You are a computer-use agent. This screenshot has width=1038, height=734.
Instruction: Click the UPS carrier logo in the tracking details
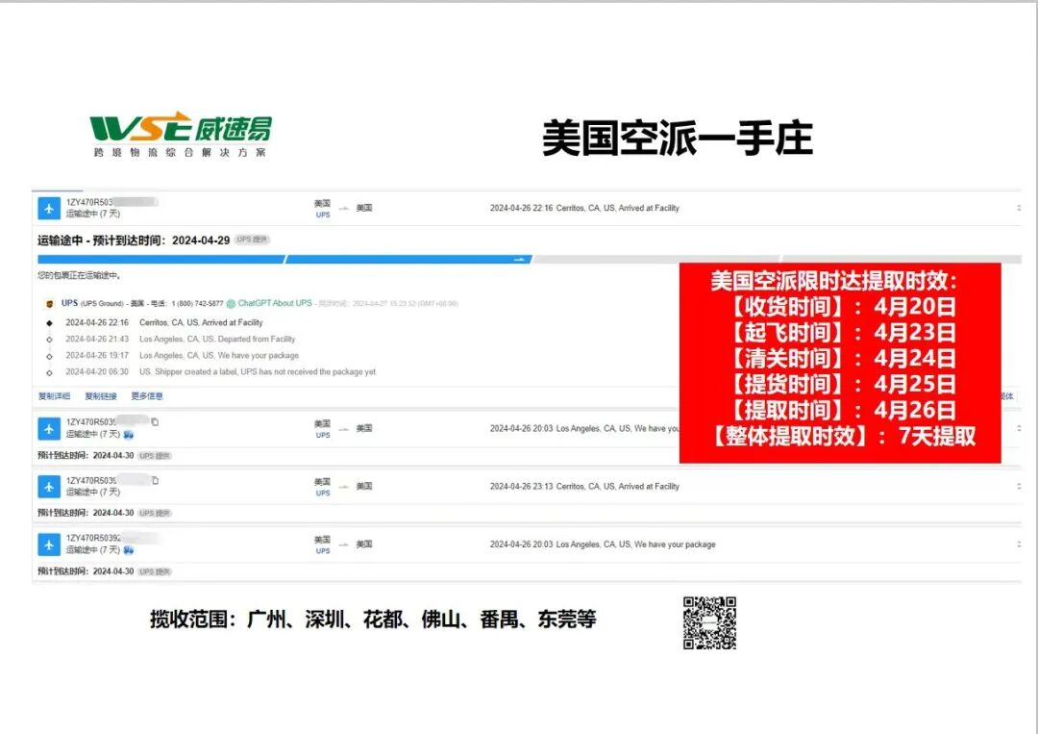point(48,303)
